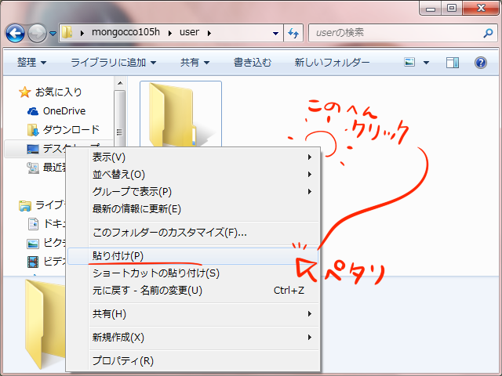
Task: Click the Back navigation arrow button
Action: click(x=16, y=34)
